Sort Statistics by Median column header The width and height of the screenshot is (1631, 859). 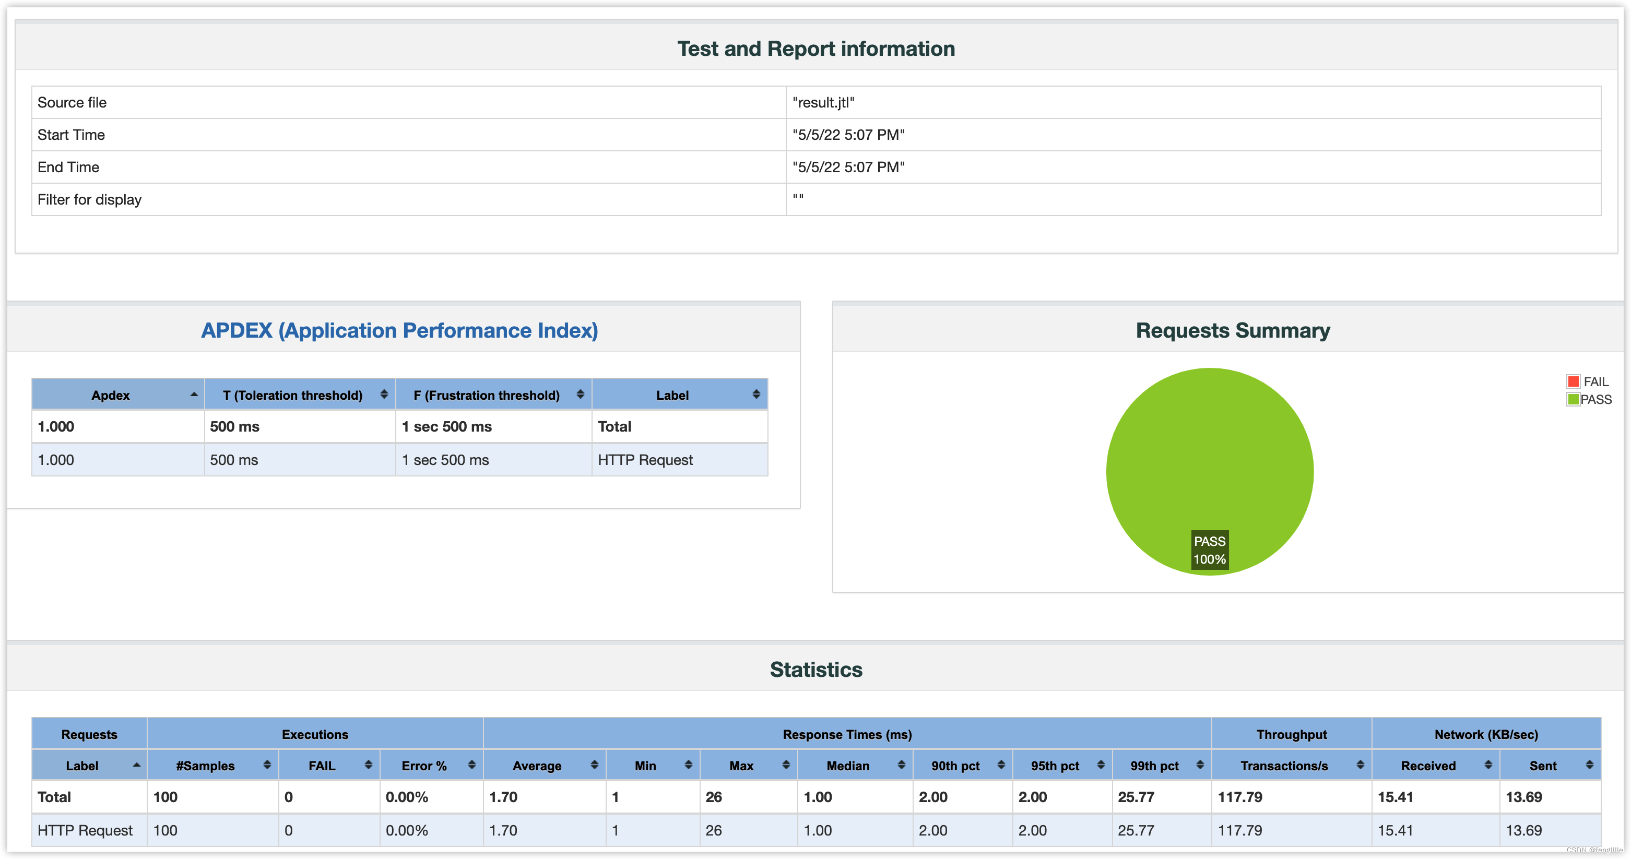(x=848, y=765)
